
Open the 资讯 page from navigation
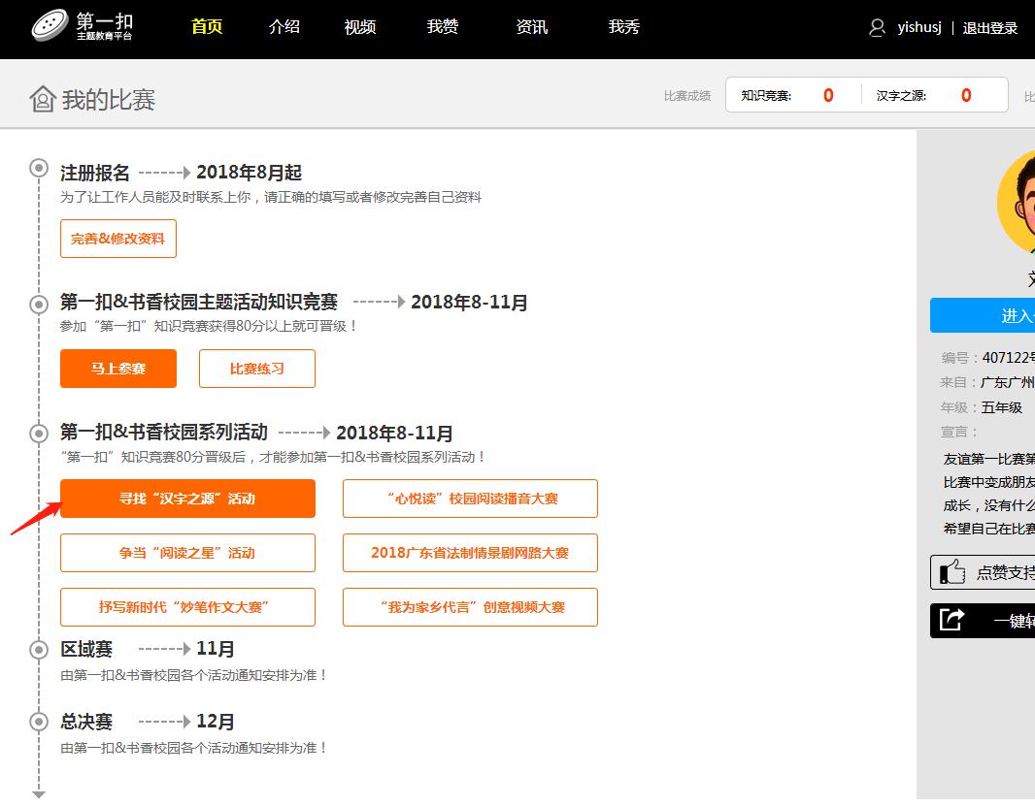pyautogui.click(x=532, y=27)
